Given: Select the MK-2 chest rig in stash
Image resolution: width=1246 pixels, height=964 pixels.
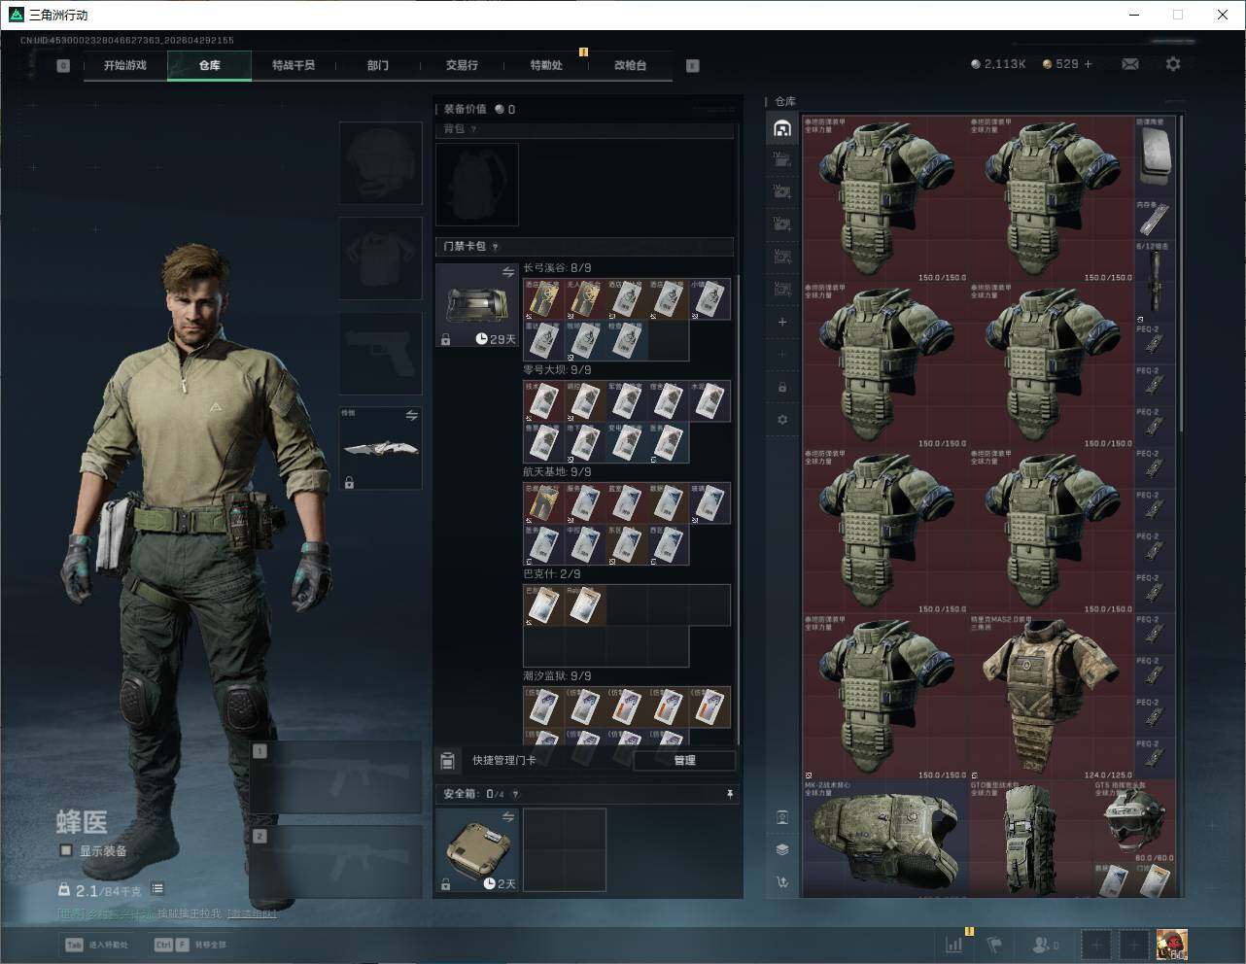Looking at the screenshot, I should tap(885, 838).
